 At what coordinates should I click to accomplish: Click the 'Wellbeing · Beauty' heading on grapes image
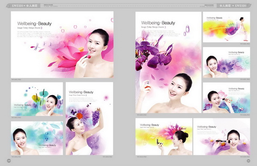click(81, 92)
